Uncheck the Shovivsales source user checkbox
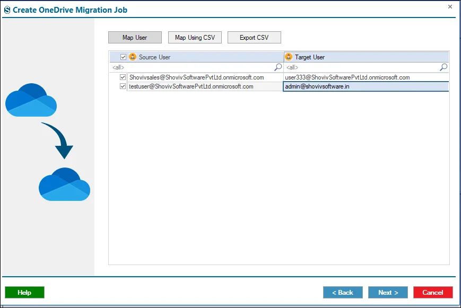Image resolution: width=461 pixels, height=308 pixels. (123, 77)
